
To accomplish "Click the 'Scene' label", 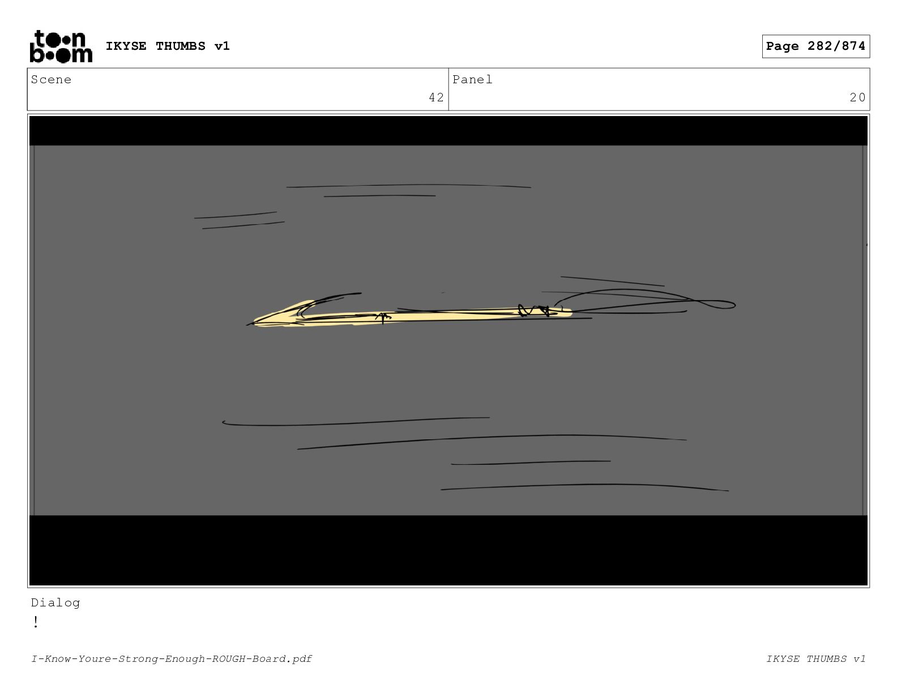I will coord(51,80).
